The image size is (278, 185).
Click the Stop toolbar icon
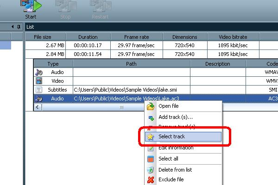[65, 6]
